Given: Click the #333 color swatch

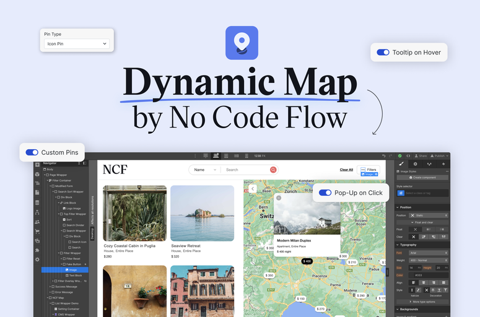Looking at the screenshot, I should tap(412, 276).
